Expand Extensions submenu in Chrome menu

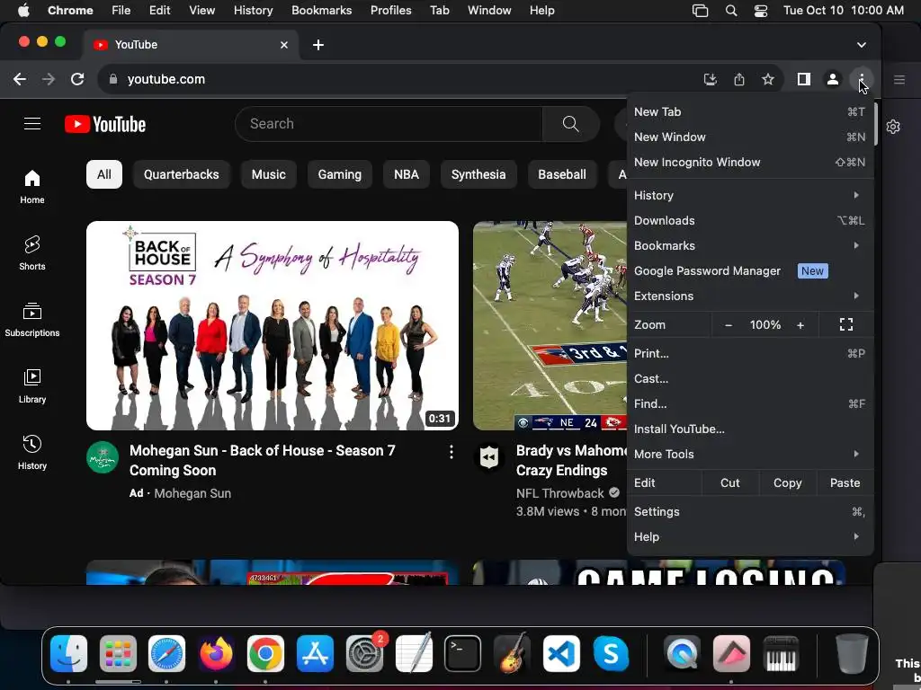click(750, 296)
